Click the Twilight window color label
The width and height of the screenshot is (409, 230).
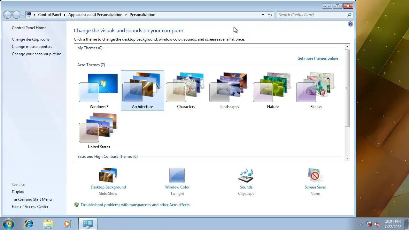coord(177,194)
